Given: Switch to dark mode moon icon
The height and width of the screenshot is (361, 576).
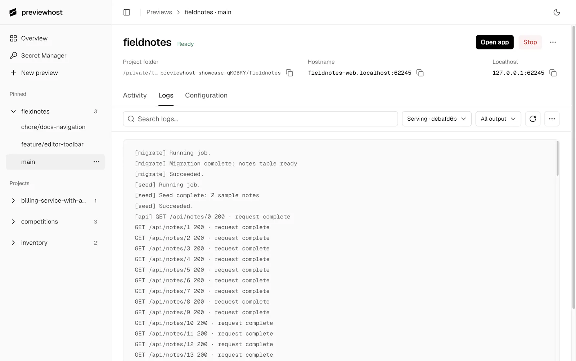Looking at the screenshot, I should (x=557, y=12).
